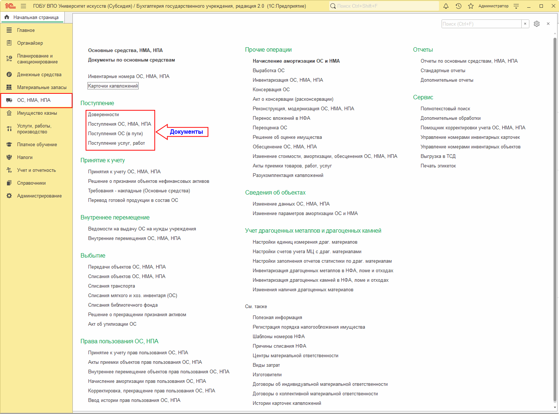
Task: Open section menu settings gear icon
Action: (537, 24)
